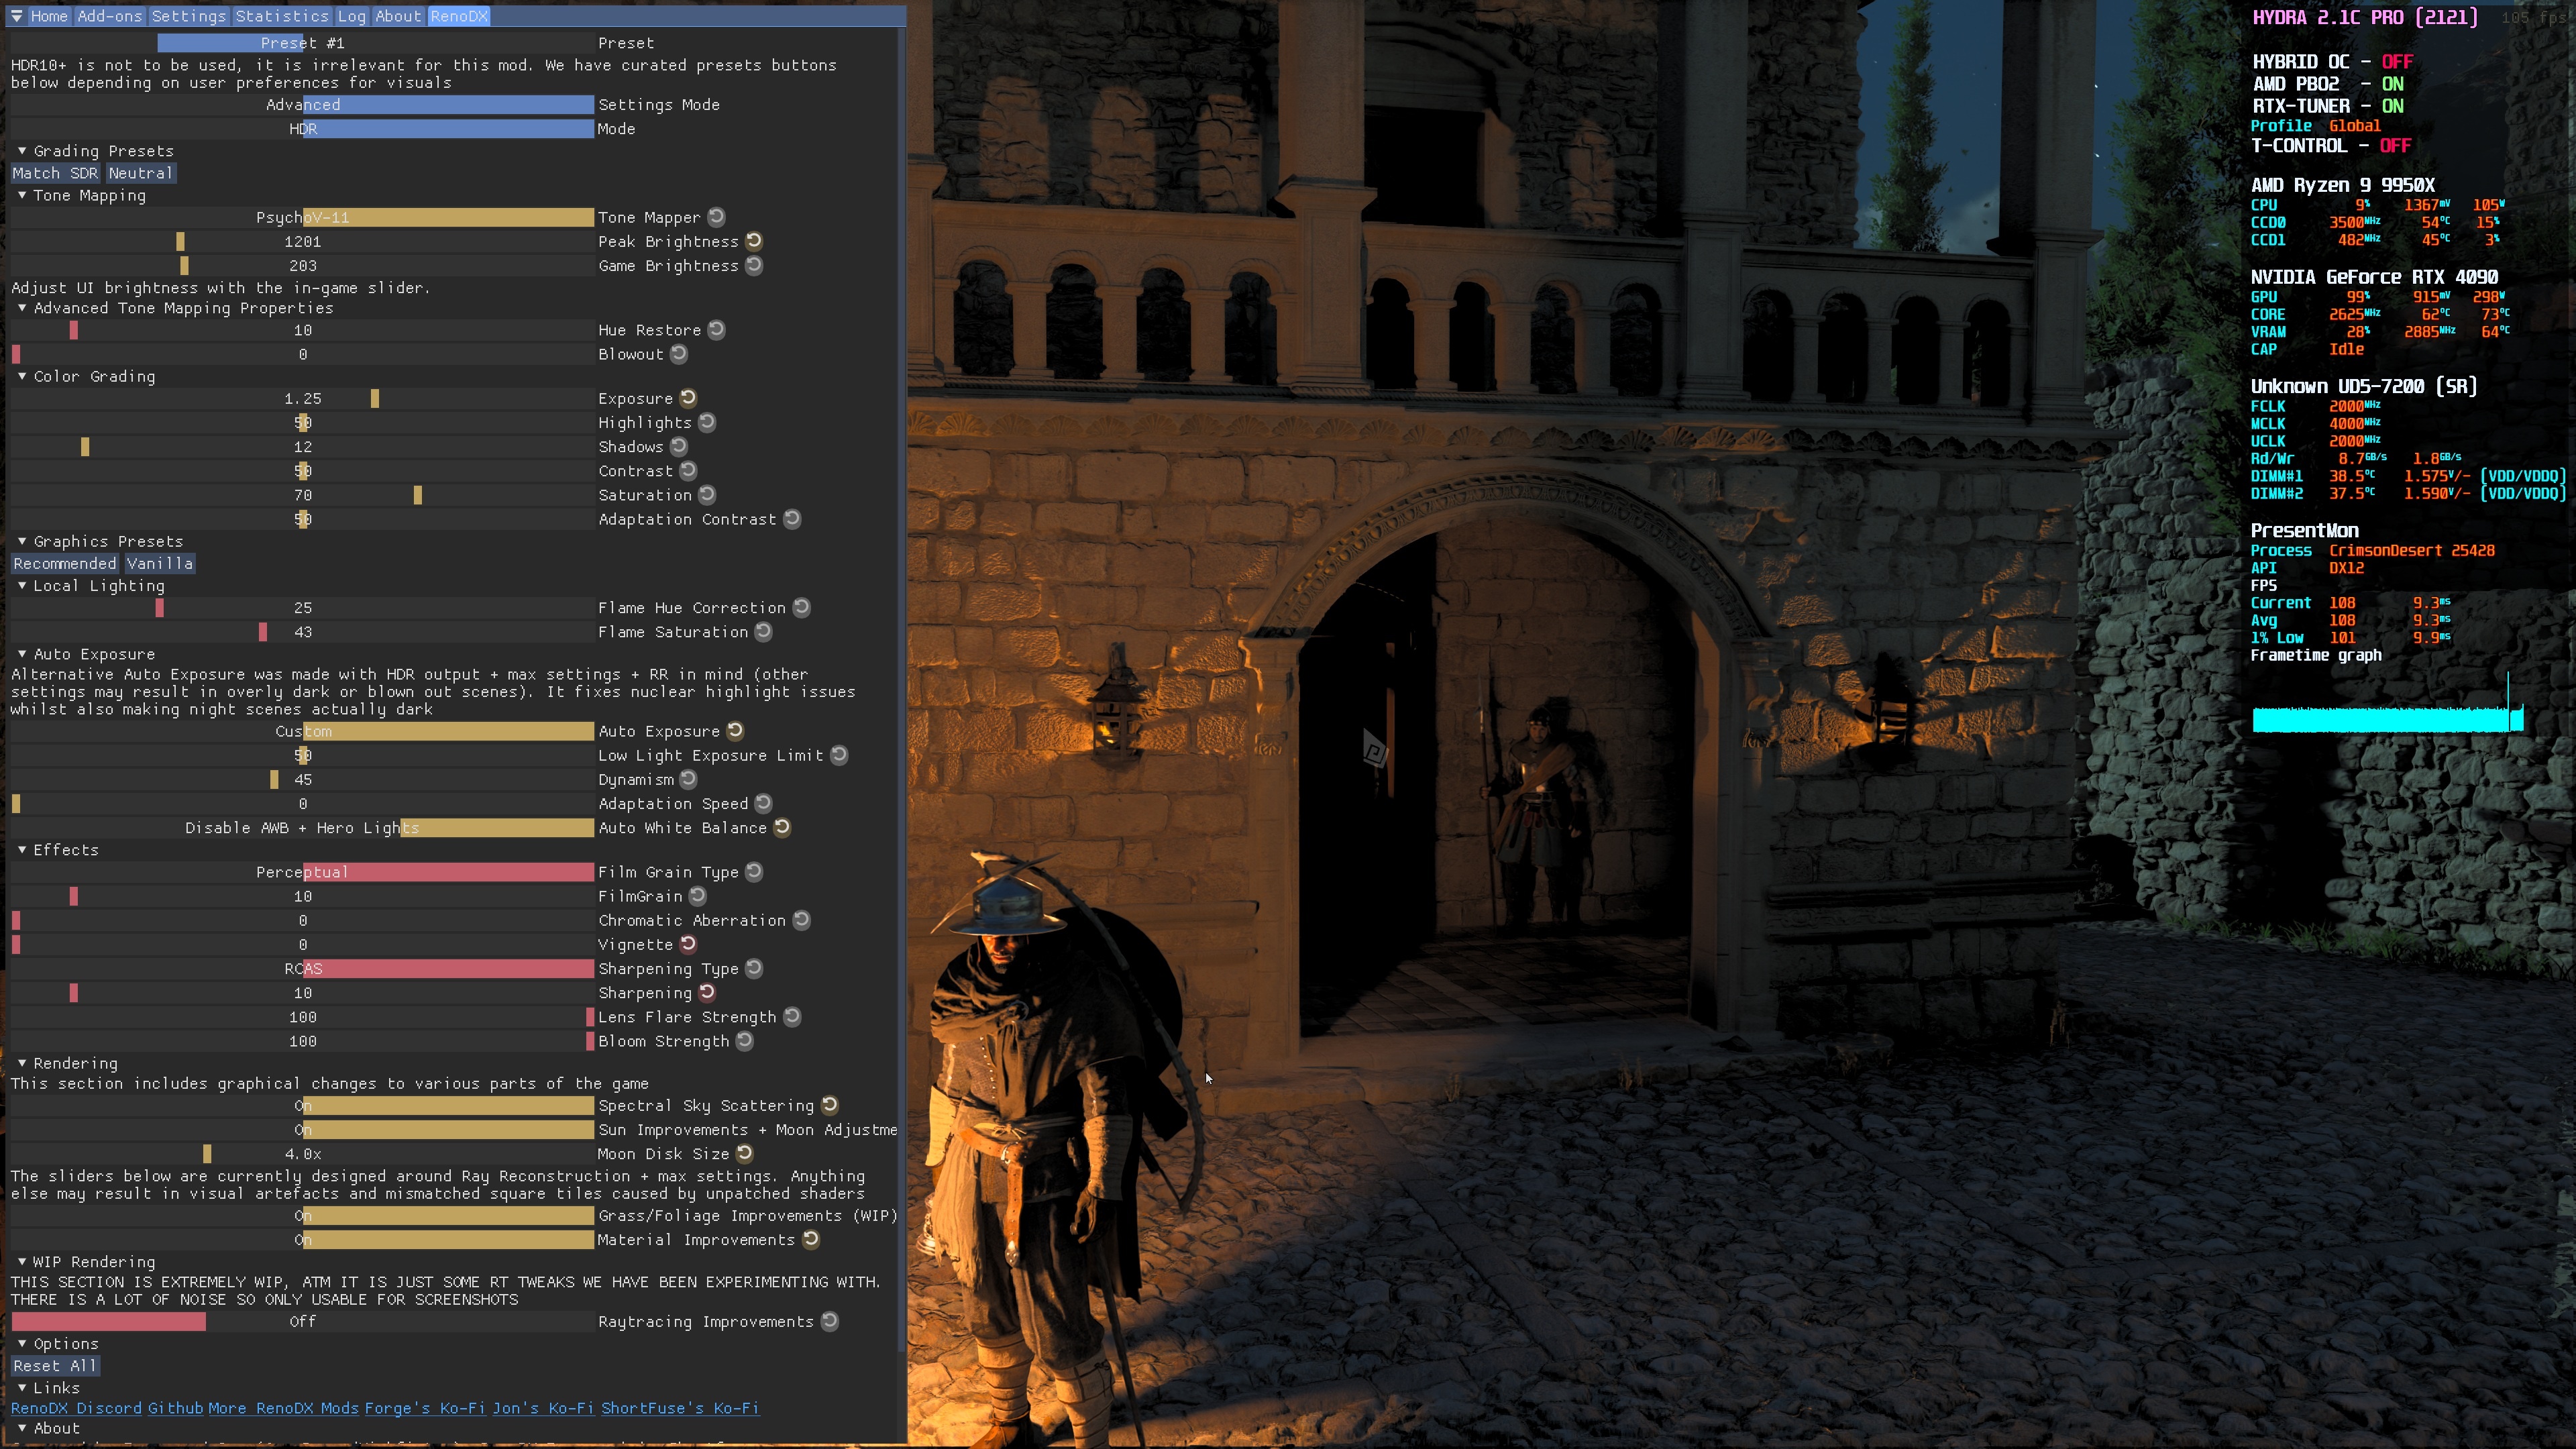Reset Adaptation Contrast value
Viewport: 2576px width, 1449px height.
(792, 519)
